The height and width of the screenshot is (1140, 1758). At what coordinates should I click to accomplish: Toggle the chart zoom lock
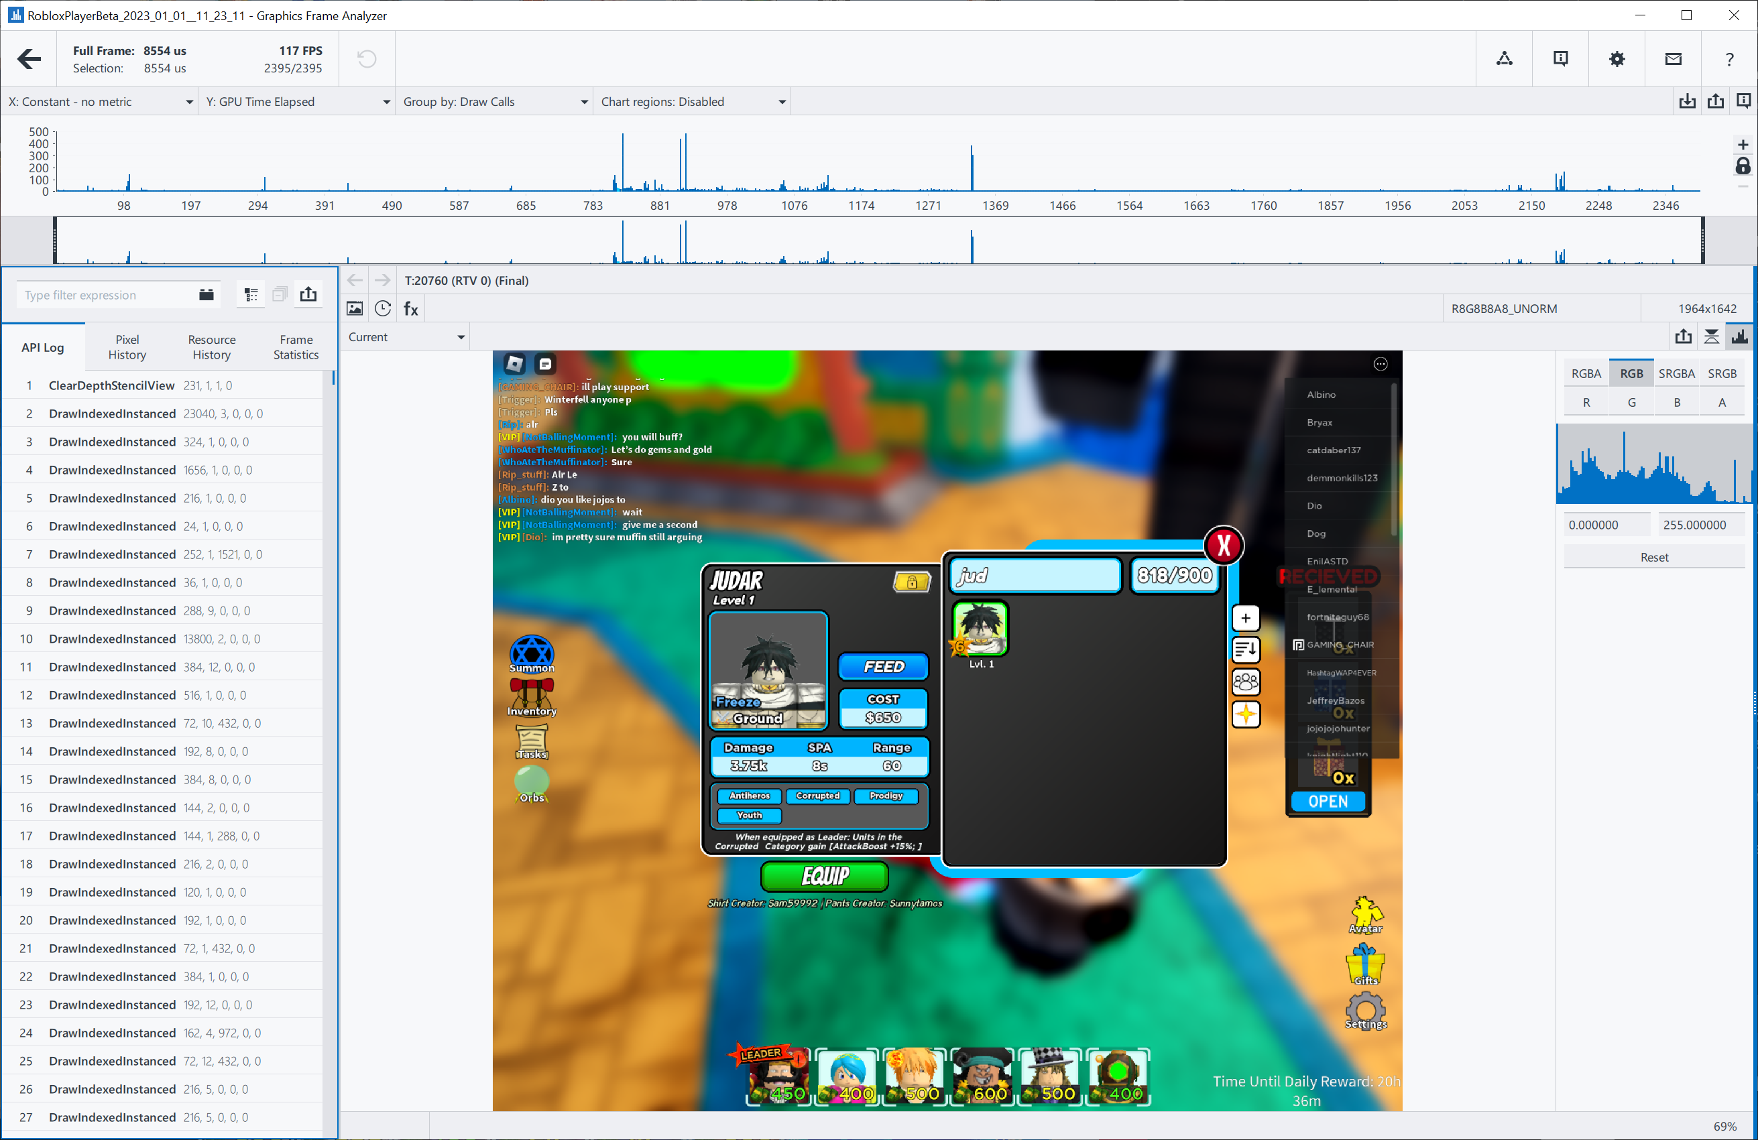(x=1743, y=166)
